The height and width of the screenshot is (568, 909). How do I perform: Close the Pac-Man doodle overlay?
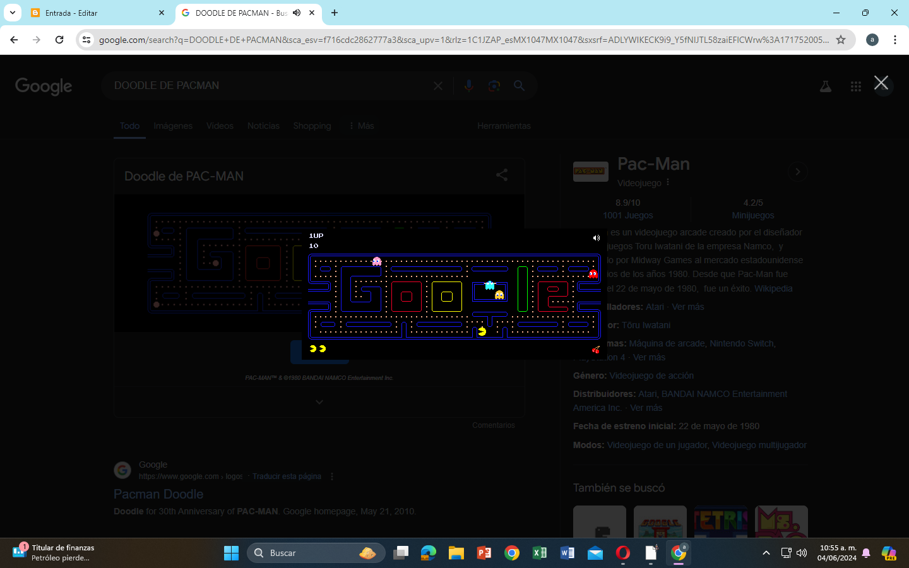pyautogui.click(x=881, y=83)
